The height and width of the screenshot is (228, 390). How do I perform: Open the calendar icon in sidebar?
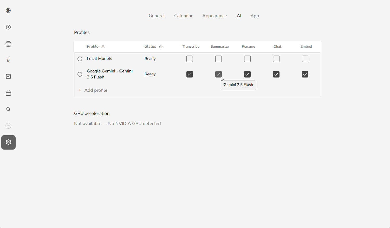tap(8, 93)
